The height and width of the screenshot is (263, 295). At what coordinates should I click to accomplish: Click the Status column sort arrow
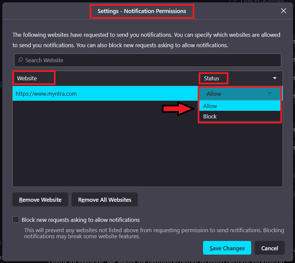(x=275, y=78)
